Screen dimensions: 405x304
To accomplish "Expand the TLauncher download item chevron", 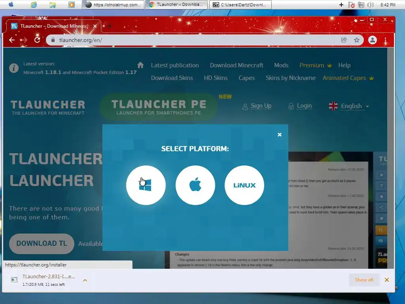I will click(x=85, y=280).
